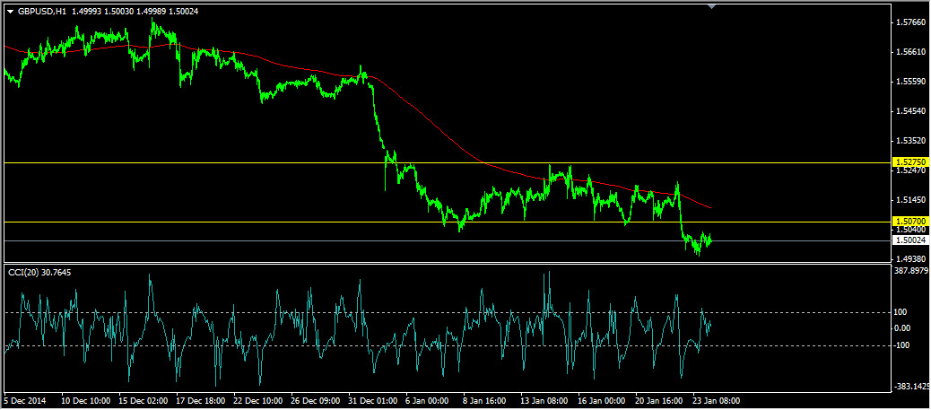Screen dimensions: 931x410
Task: Click the white 1.50024 current price tag on axis
Action: click(x=909, y=240)
